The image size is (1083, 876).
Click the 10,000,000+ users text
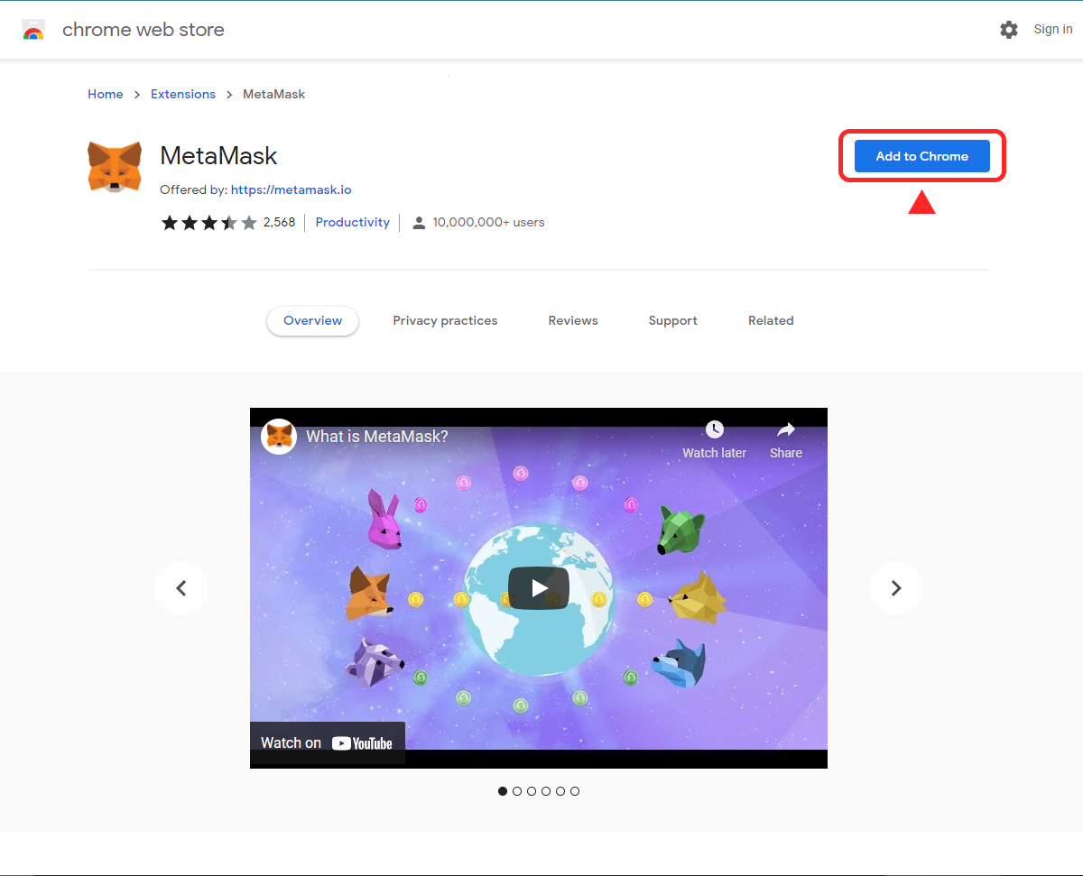488,223
